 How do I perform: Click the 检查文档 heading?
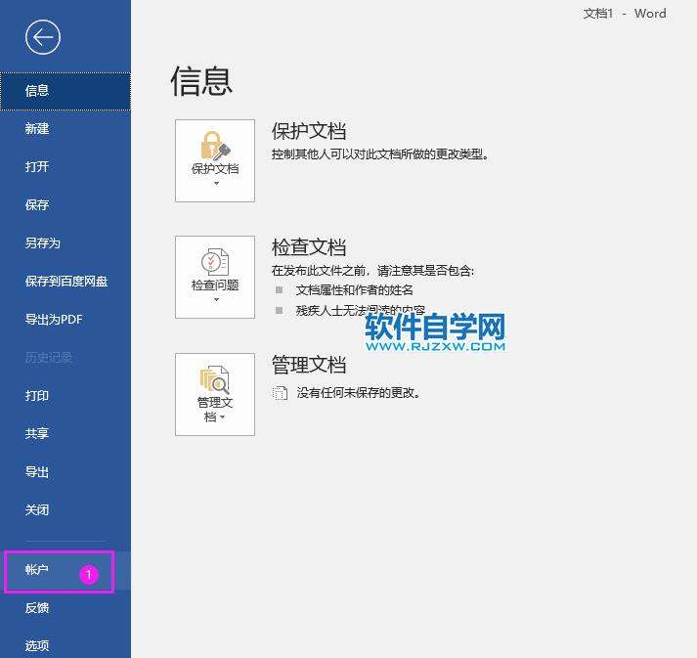pyautogui.click(x=309, y=247)
